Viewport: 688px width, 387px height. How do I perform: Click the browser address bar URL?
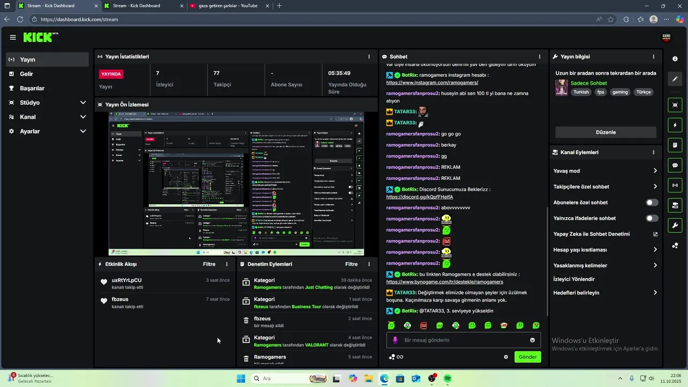click(80, 19)
